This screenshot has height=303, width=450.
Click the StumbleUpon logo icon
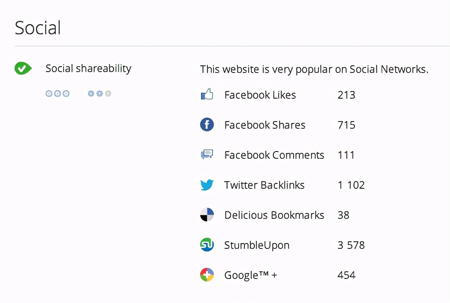[207, 245]
